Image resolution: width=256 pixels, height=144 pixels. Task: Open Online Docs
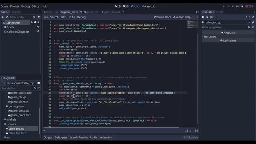point(162,17)
